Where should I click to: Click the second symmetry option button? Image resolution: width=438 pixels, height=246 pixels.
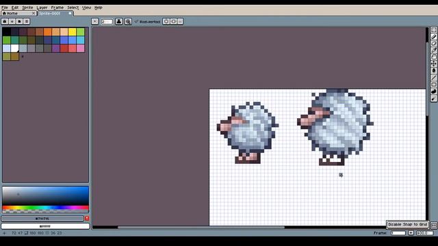pyautogui.click(x=173, y=21)
